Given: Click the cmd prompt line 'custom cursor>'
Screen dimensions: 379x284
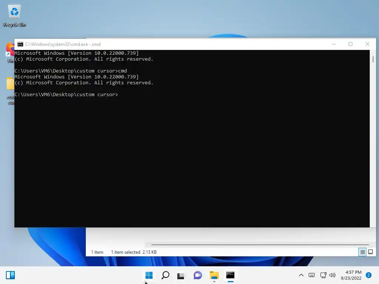Looking at the screenshot, I should click(66, 94).
